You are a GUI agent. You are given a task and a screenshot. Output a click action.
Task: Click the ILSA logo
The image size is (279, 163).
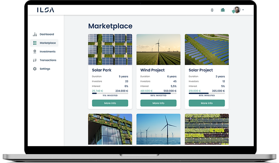(45, 10)
